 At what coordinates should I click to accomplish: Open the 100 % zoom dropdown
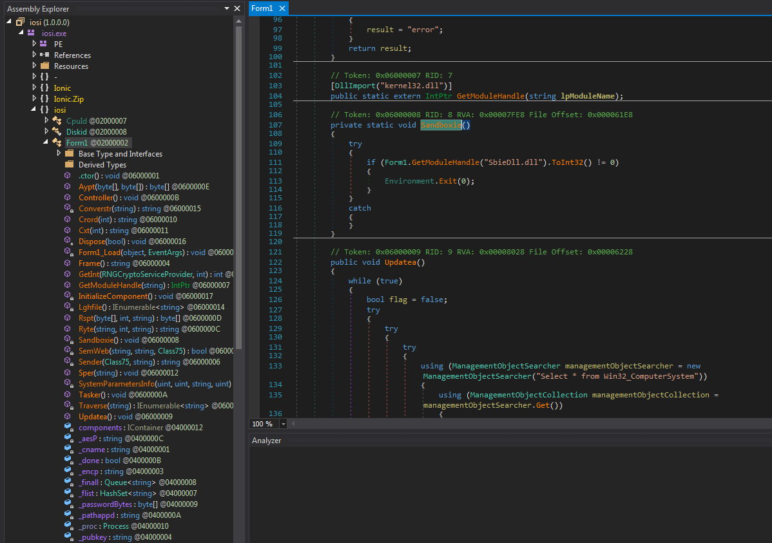point(284,424)
